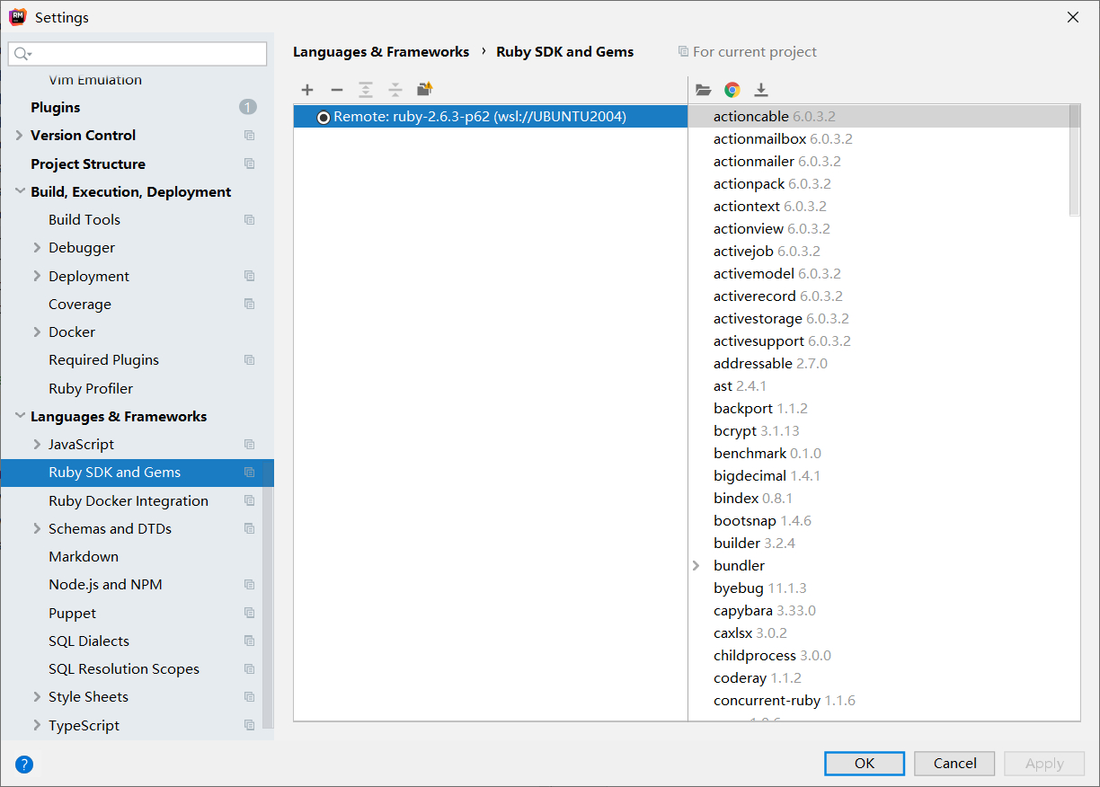Click the gem list vertical scrollbar
This screenshot has width=1100, height=787.
(x=1075, y=160)
